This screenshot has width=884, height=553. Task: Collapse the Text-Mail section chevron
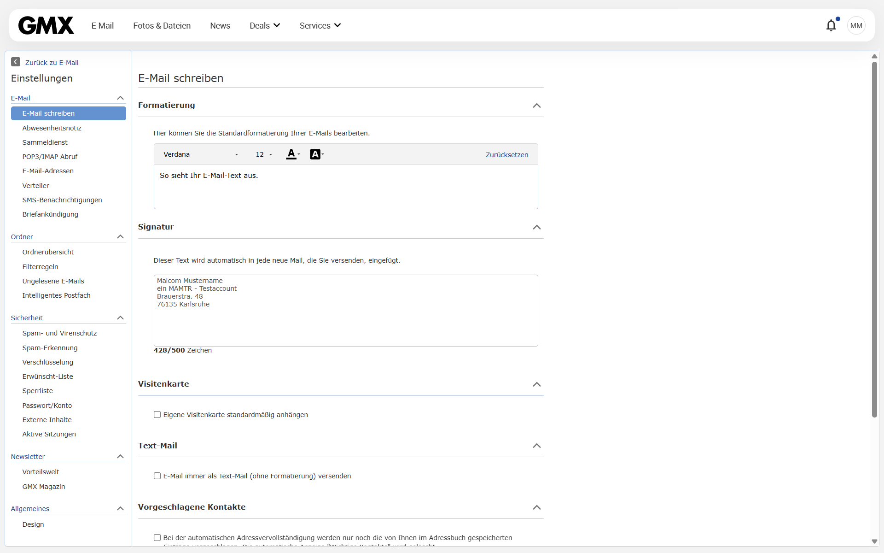[536, 446]
